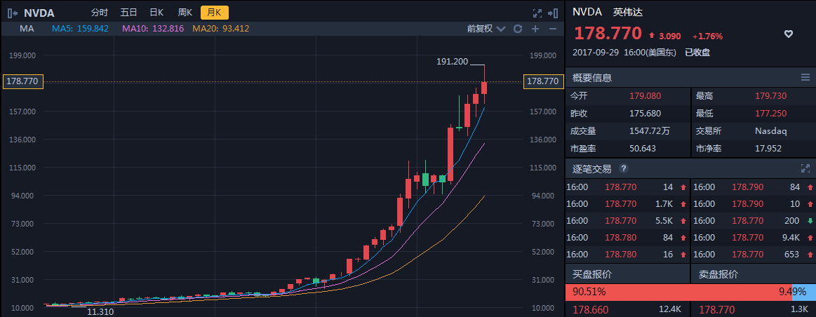816x317 pixels.
Task: Refresh the K-line chart
Action: tap(518, 29)
